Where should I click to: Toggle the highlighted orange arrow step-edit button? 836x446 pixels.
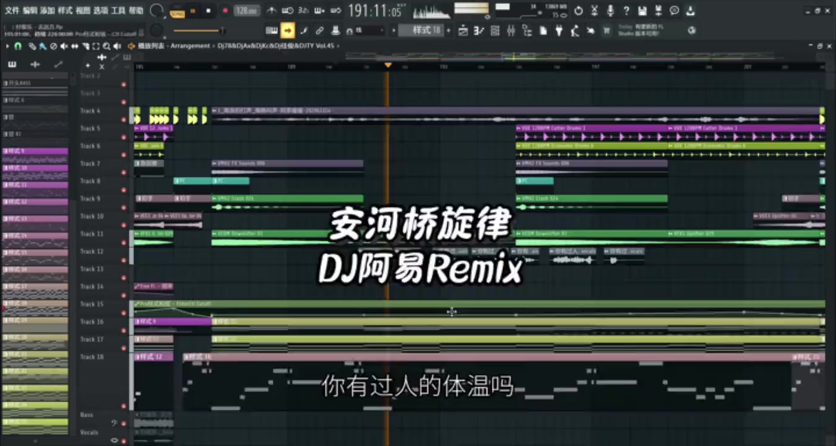pyautogui.click(x=287, y=30)
